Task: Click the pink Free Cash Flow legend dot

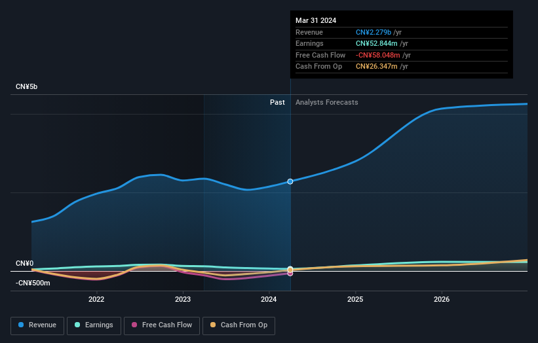Action: (134, 325)
